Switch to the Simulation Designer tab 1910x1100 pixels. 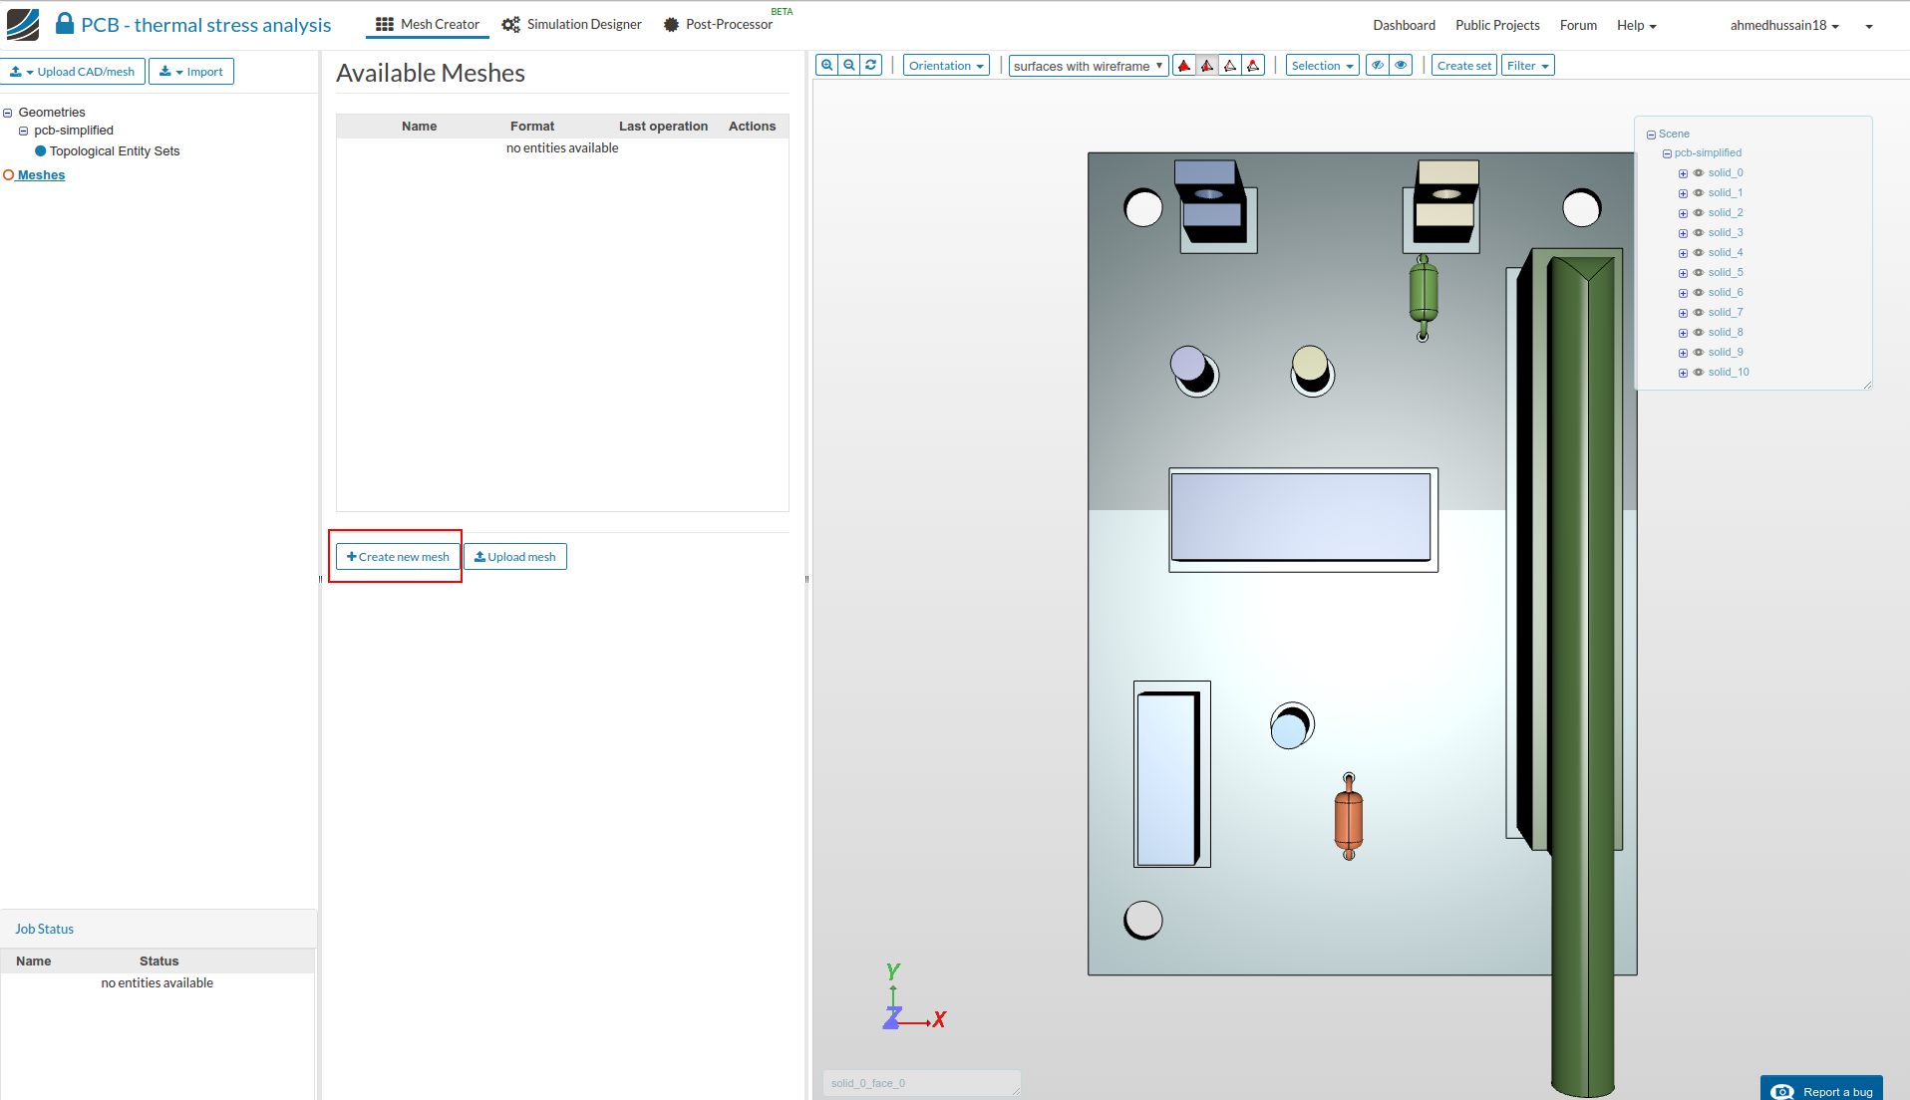click(x=572, y=24)
